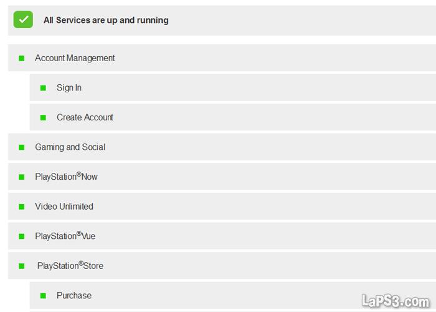Click the Gaming and Social status indicator
Image resolution: width=436 pixels, height=312 pixels.
[x=22, y=147]
